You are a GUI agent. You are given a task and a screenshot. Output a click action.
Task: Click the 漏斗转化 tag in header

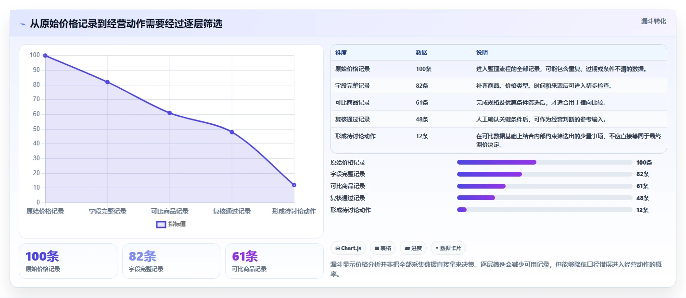[654, 21]
